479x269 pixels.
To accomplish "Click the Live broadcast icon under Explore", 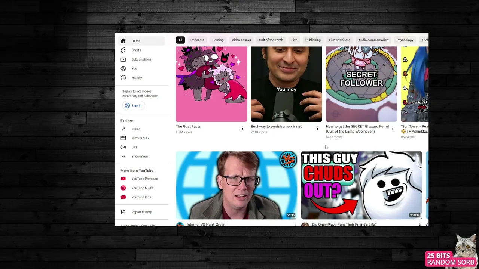I will pos(123,147).
